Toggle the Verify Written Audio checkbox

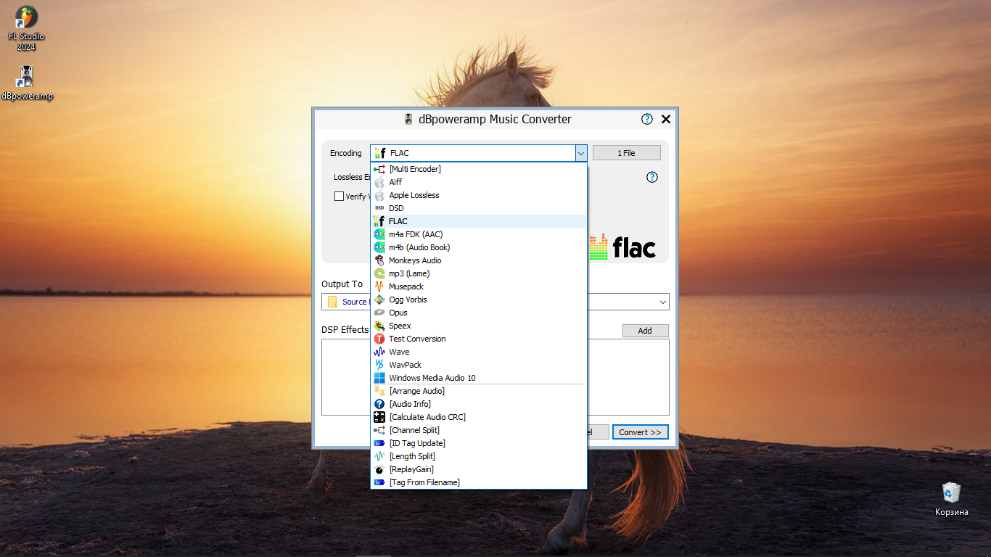[x=339, y=196]
